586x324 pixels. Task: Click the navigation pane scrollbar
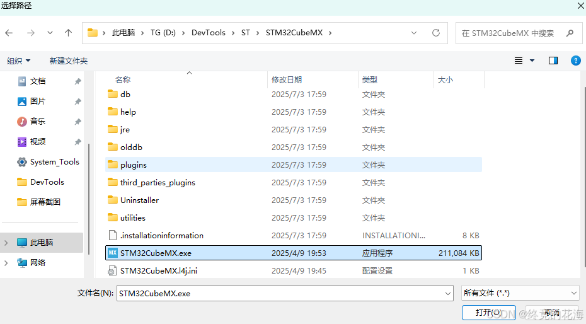[x=89, y=199]
